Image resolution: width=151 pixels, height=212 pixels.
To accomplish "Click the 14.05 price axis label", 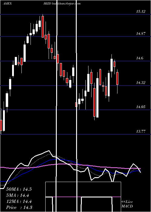I will 141,107.
